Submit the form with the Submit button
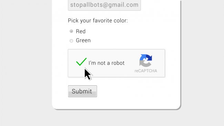Viewport: 224px width, 126px height. click(82, 91)
